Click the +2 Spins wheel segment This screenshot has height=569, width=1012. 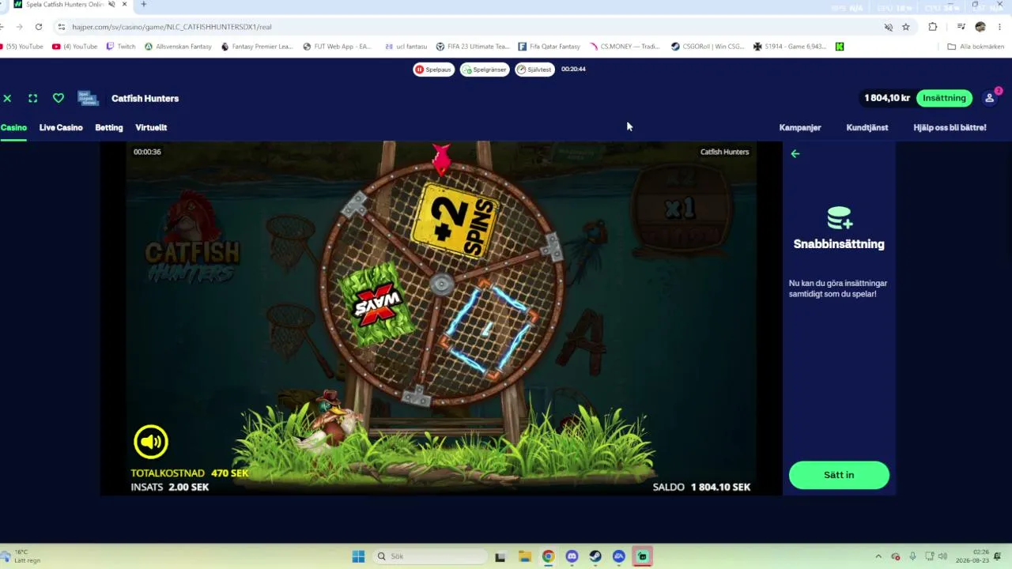457,221
